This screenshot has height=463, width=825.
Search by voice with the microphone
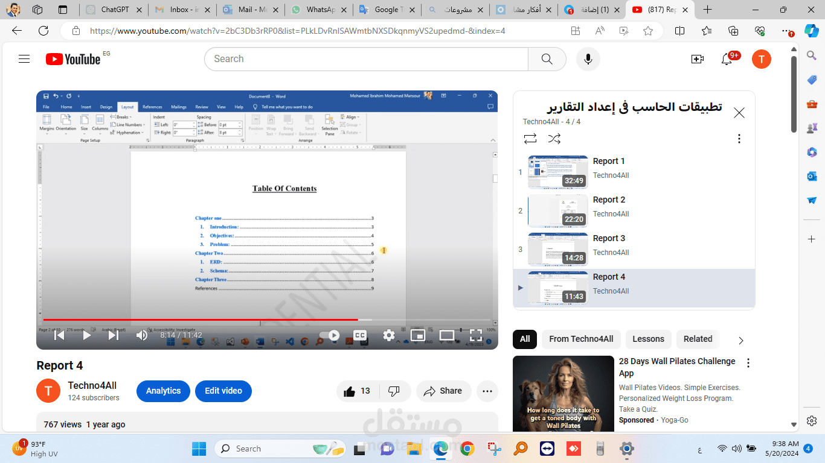pyautogui.click(x=588, y=59)
